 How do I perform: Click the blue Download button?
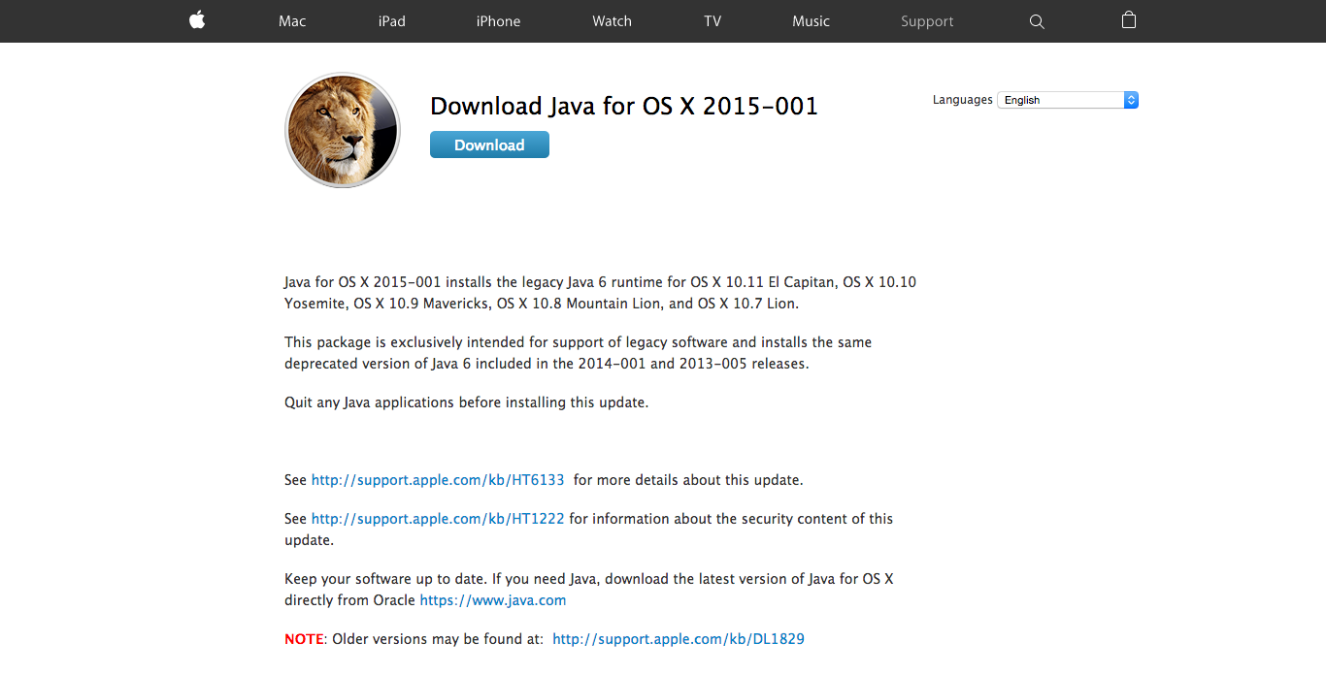pyautogui.click(x=489, y=145)
